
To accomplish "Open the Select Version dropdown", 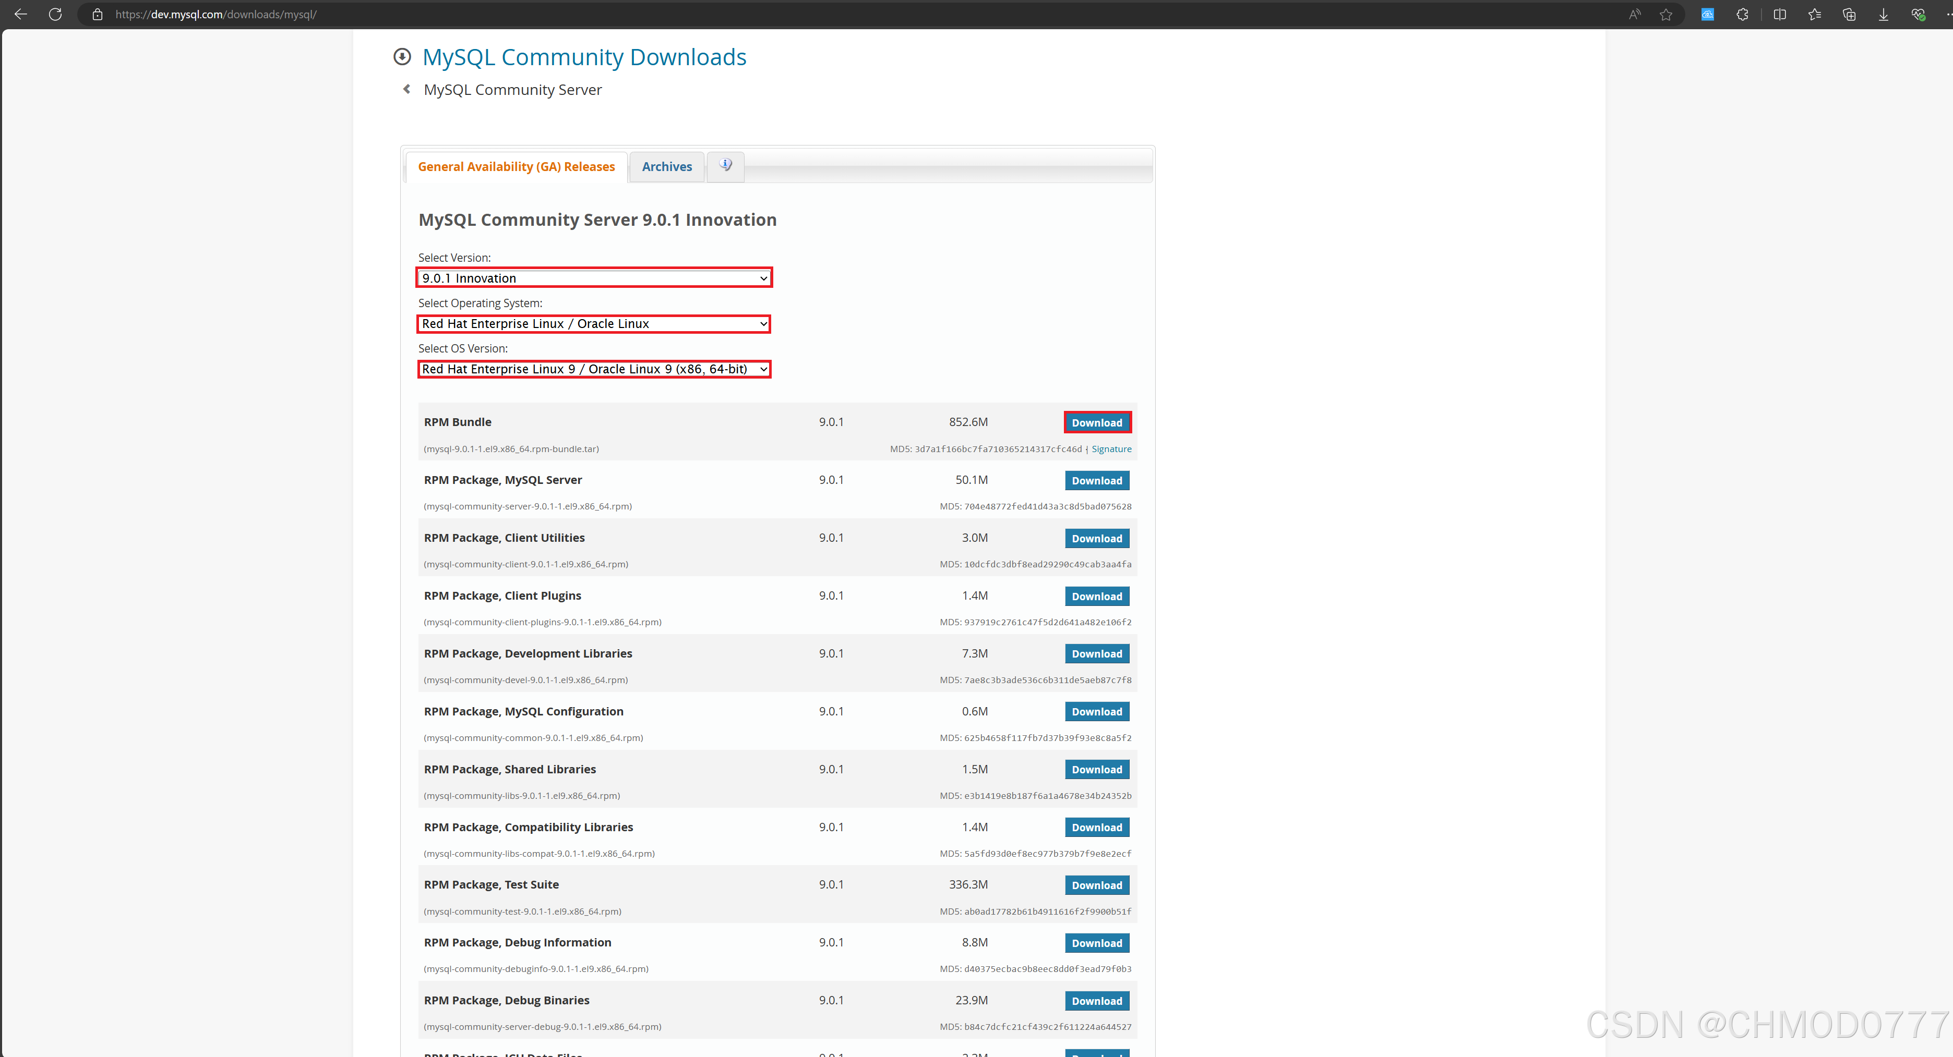I will point(594,278).
